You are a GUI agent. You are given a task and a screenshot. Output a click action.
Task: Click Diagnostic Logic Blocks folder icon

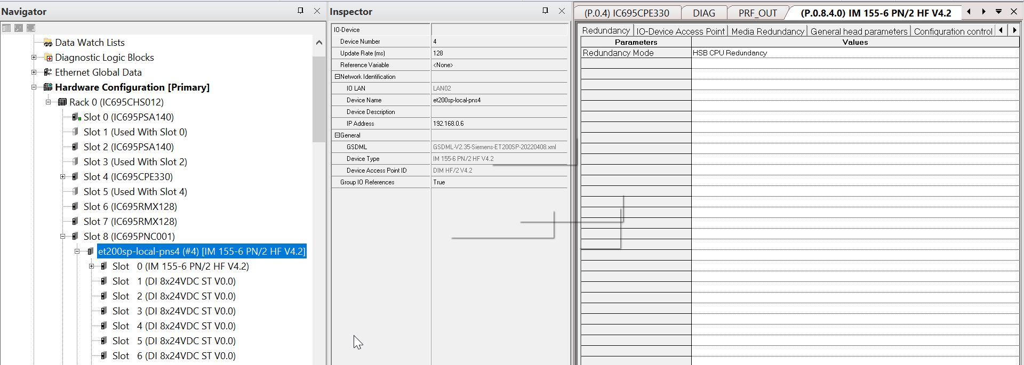click(48, 58)
